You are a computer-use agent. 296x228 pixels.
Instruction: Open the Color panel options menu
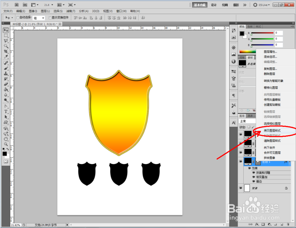(x=292, y=27)
